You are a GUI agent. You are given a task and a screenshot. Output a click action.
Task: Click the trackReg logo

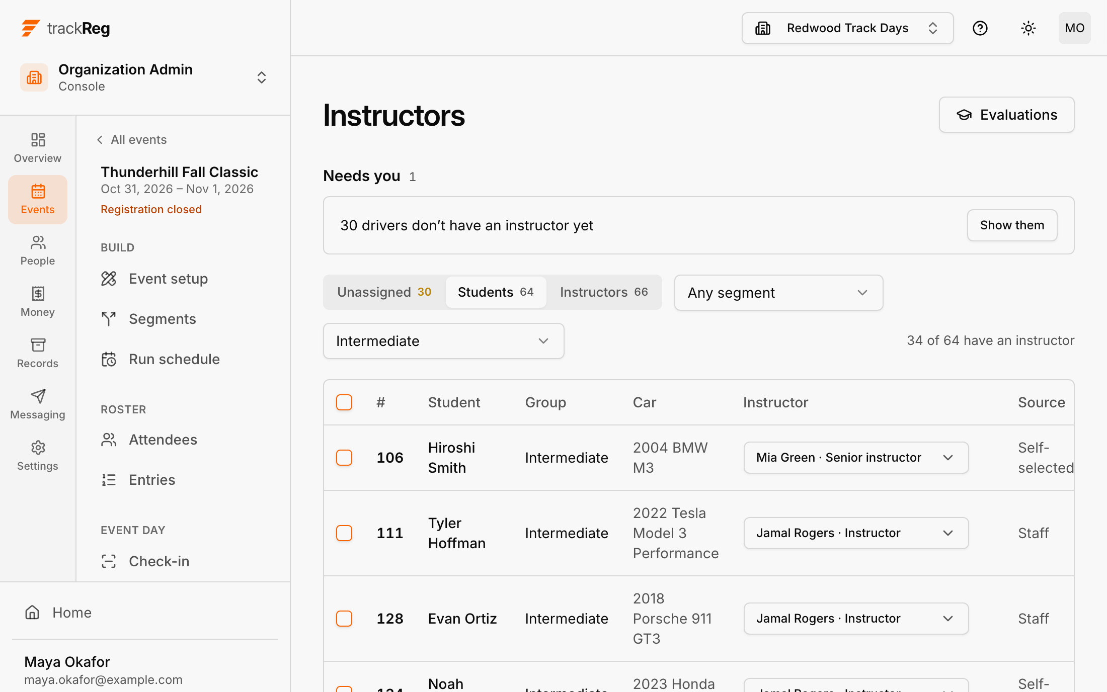tap(65, 28)
